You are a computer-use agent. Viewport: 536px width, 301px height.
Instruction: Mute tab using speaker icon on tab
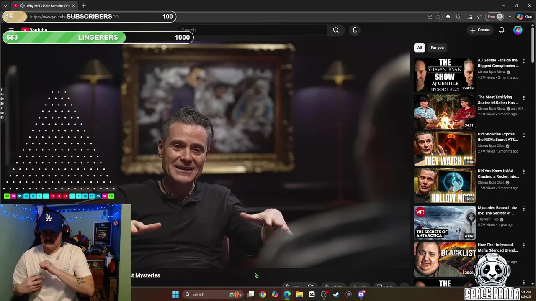pyautogui.click(x=22, y=6)
